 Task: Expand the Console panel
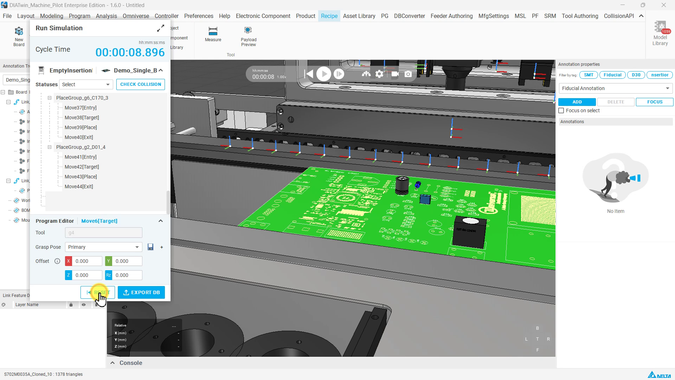click(x=112, y=363)
